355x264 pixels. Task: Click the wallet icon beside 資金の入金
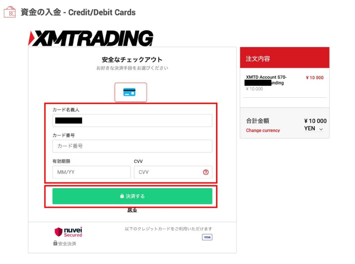tap(10, 12)
